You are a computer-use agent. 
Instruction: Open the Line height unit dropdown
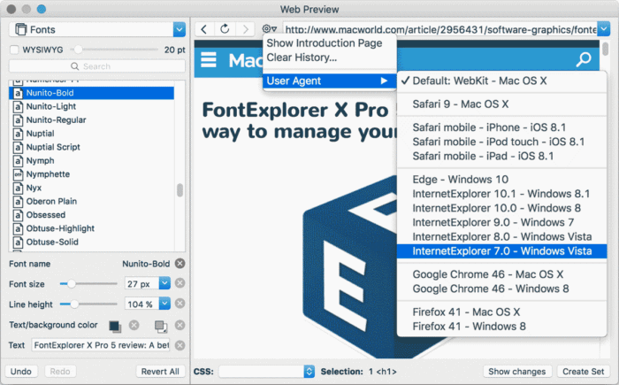(164, 304)
